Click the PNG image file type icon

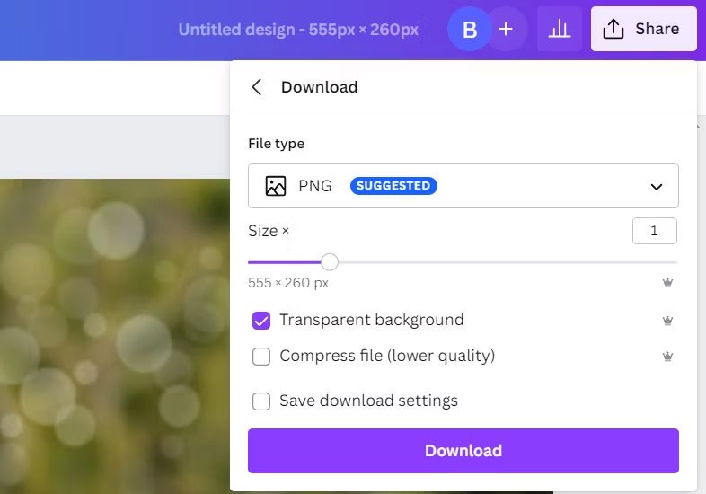click(276, 186)
